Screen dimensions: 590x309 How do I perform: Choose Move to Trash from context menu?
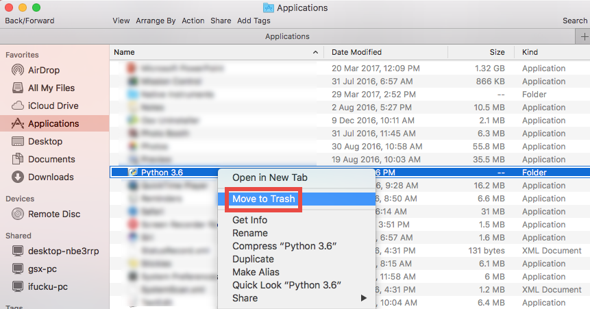click(264, 199)
